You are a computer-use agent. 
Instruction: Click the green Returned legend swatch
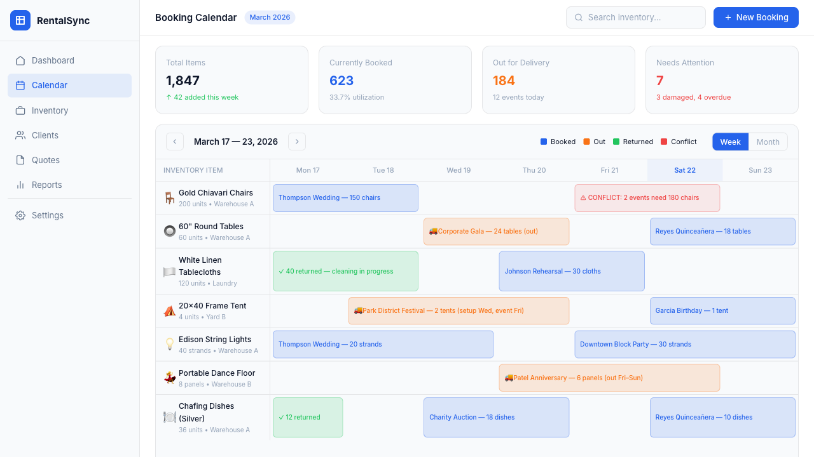coord(616,142)
